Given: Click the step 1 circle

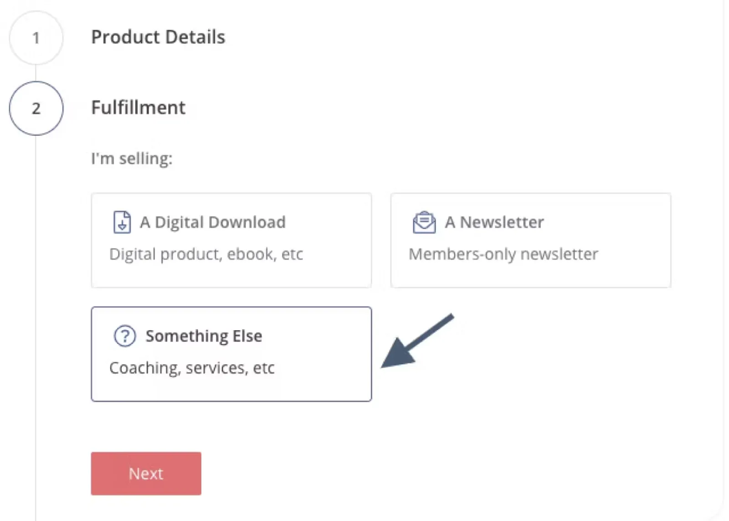Looking at the screenshot, I should (x=36, y=38).
